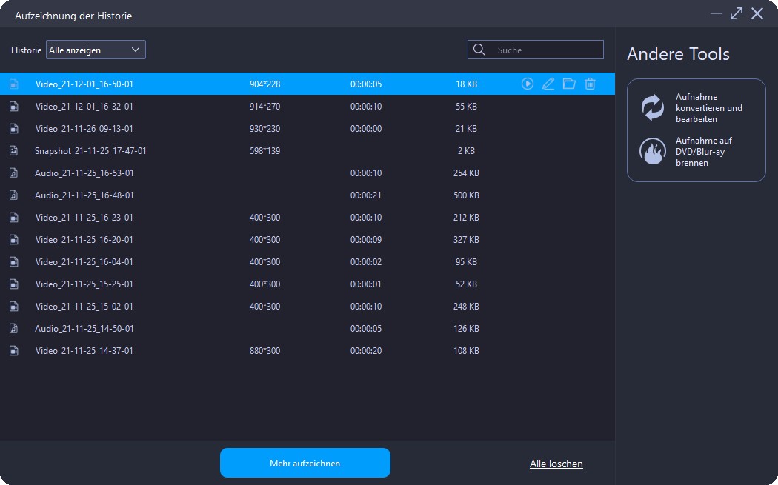Open the folder of the selected recording

point(569,84)
